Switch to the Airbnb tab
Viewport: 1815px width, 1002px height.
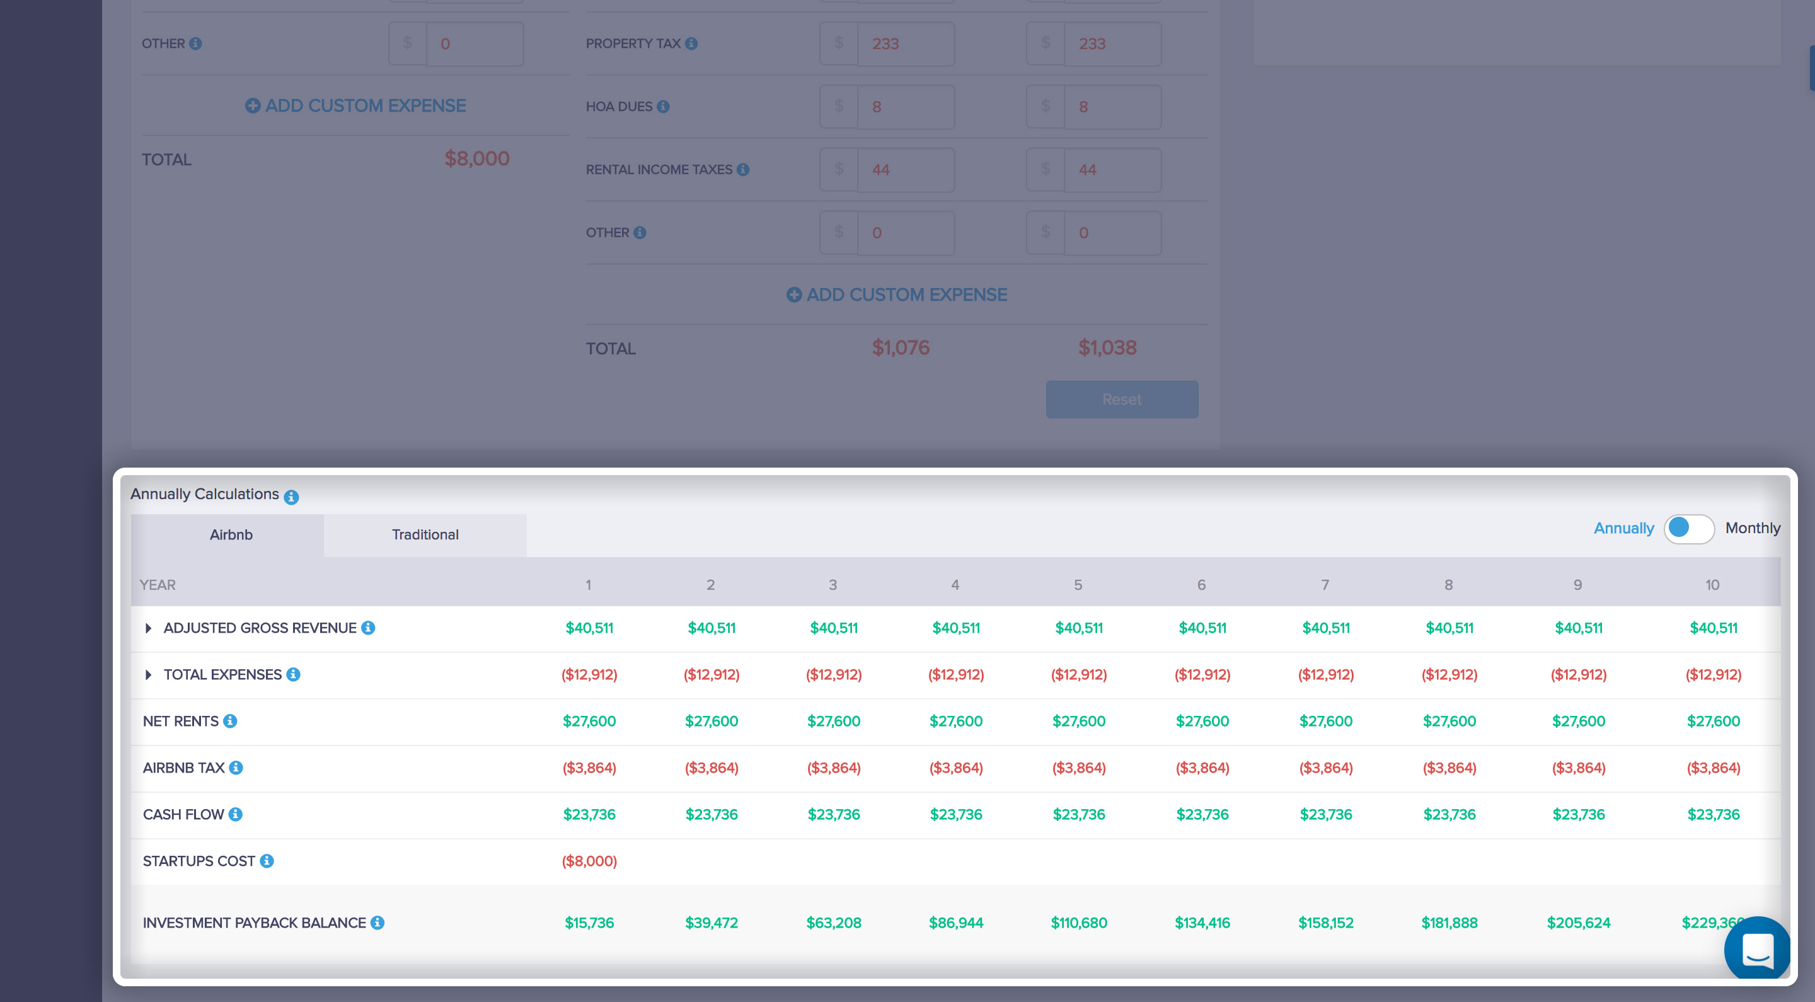click(231, 534)
